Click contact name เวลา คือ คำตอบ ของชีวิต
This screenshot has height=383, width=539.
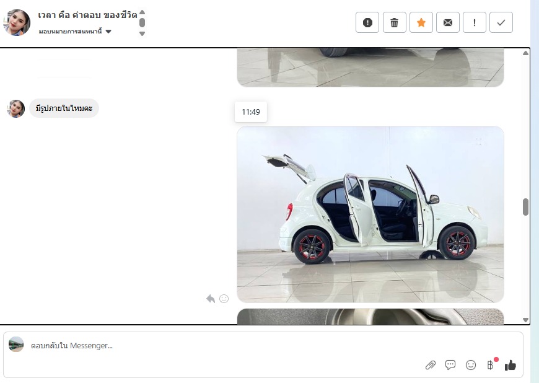point(87,15)
